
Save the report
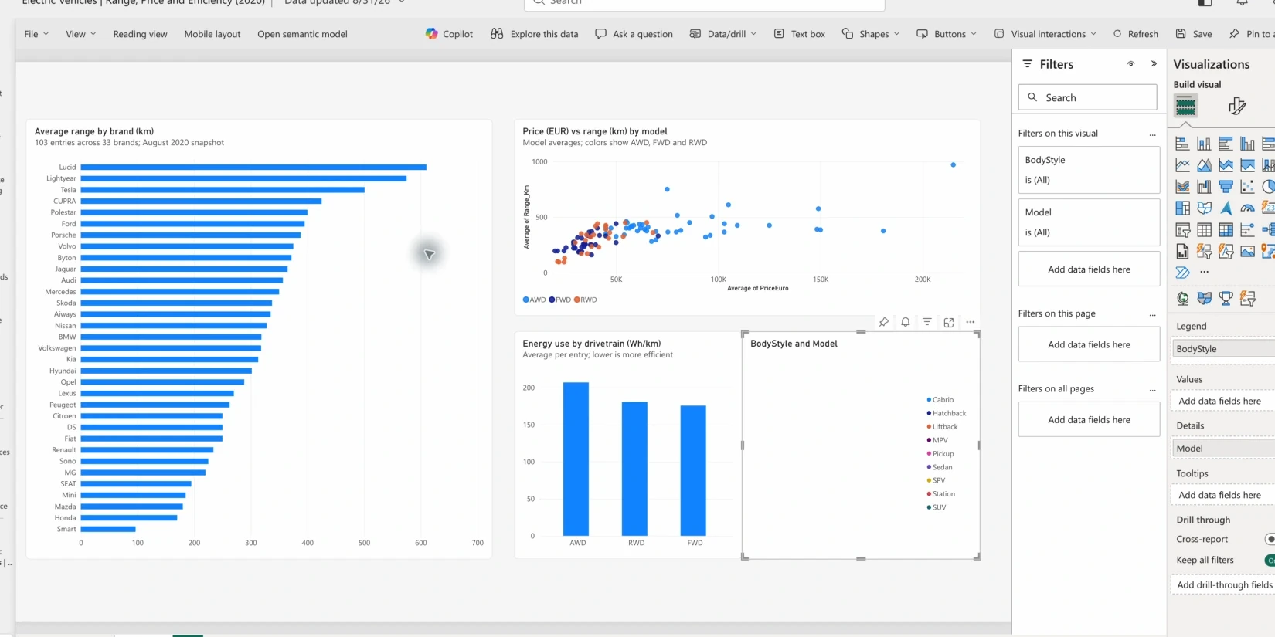point(1194,34)
